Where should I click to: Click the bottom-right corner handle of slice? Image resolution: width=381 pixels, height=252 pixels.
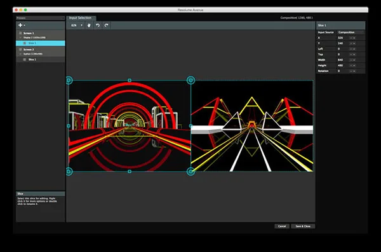click(190, 172)
